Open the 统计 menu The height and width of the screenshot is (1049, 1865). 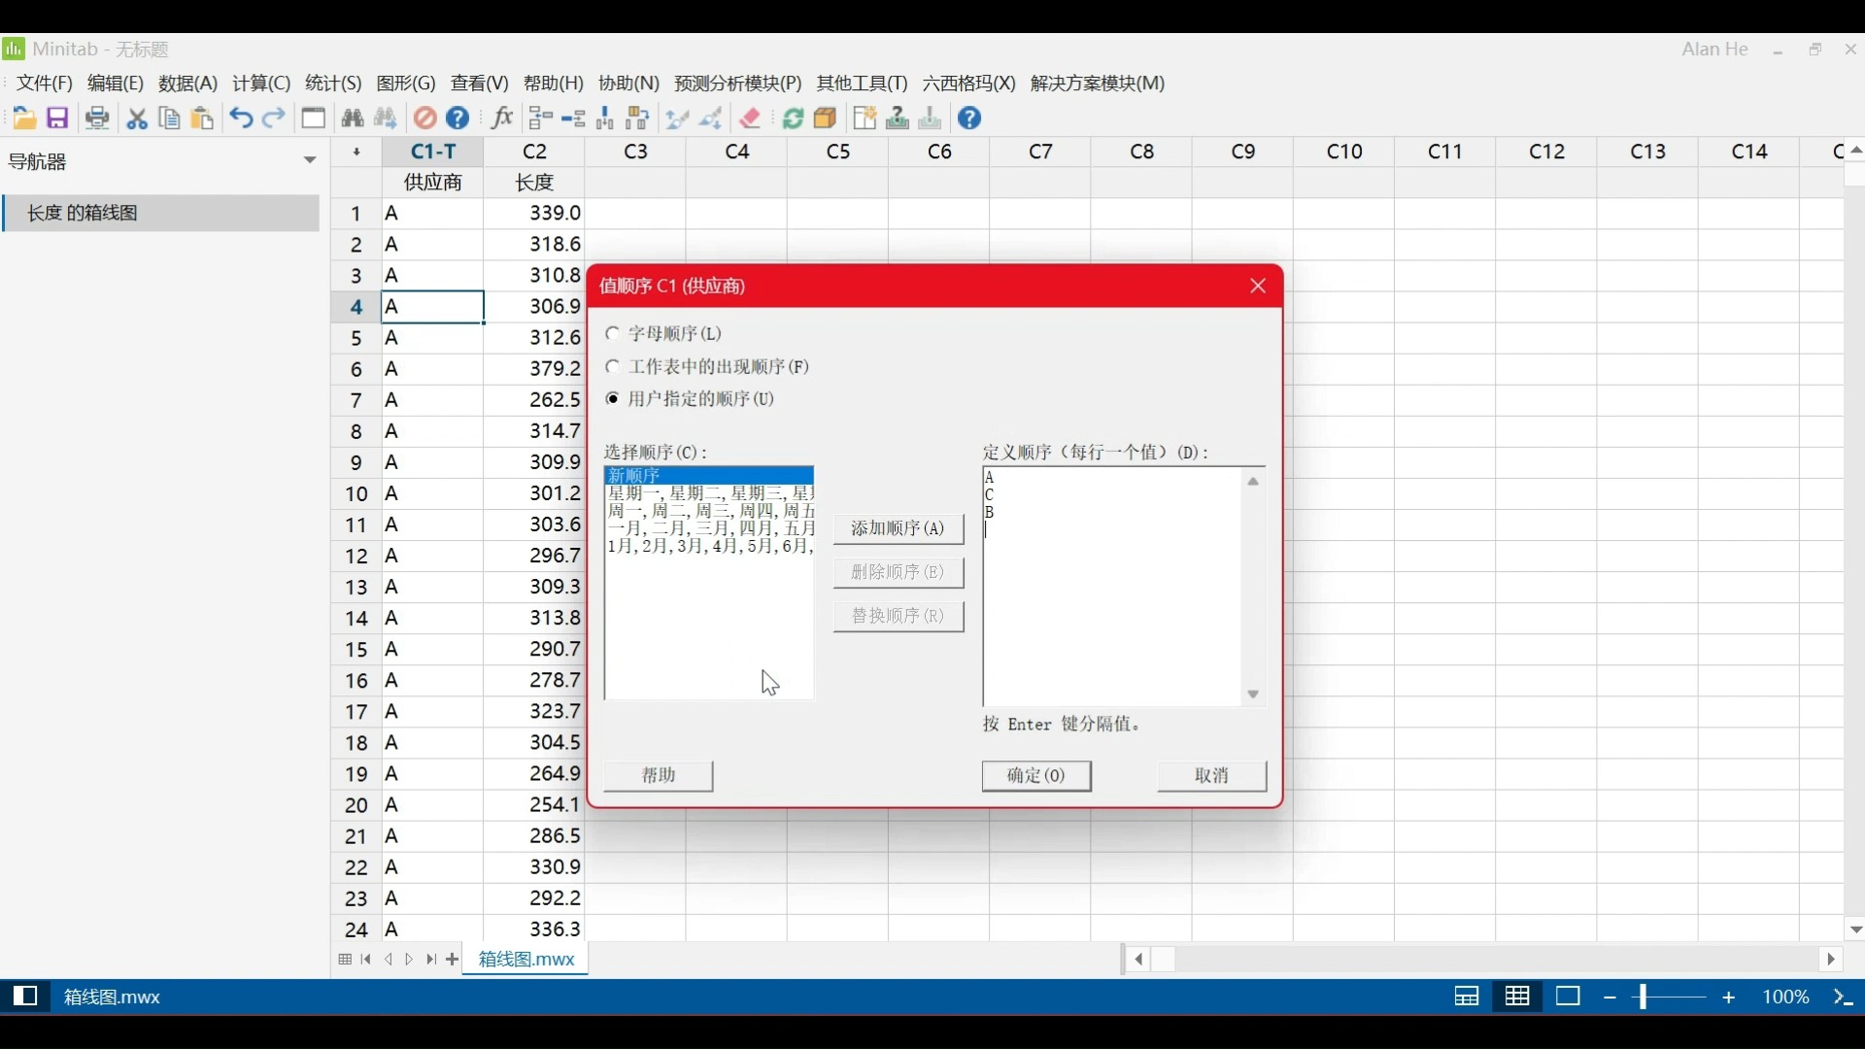pos(332,83)
